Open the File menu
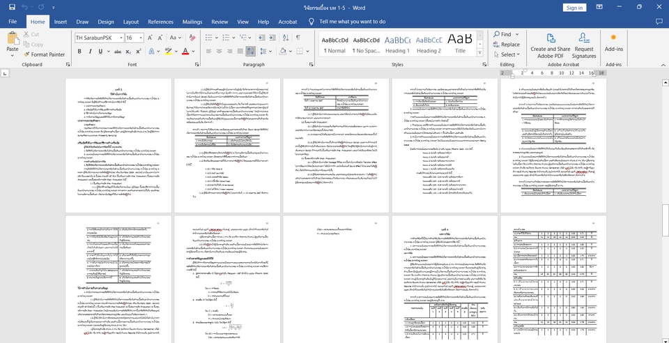 [13, 22]
